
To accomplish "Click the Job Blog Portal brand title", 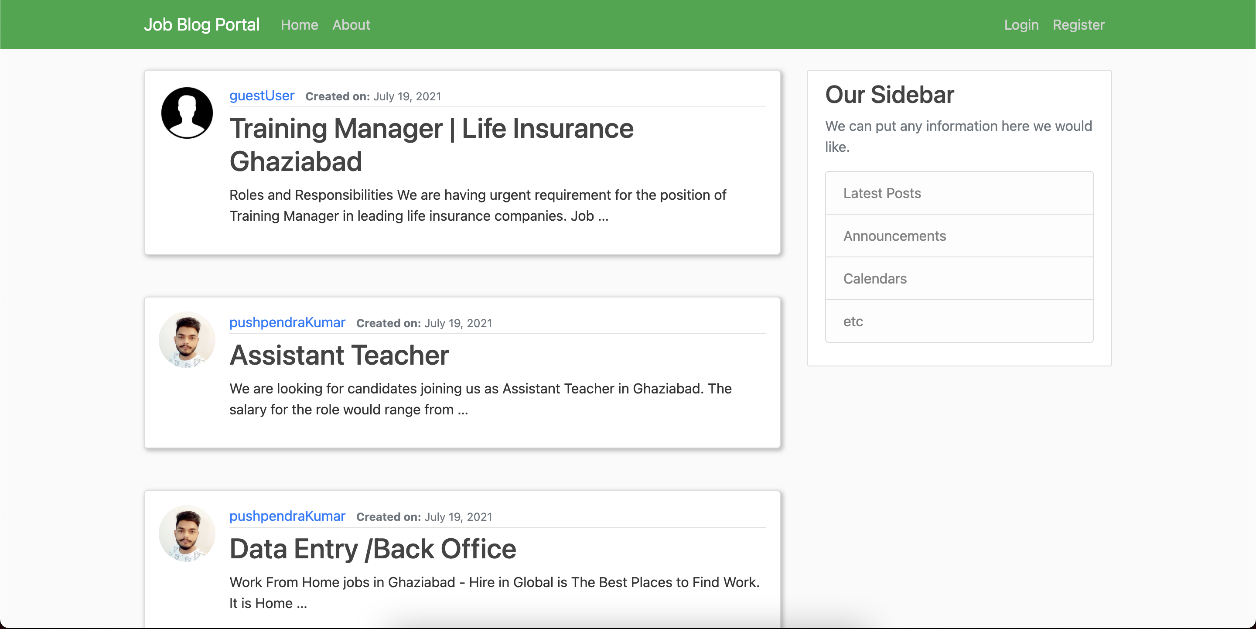I will tap(202, 24).
